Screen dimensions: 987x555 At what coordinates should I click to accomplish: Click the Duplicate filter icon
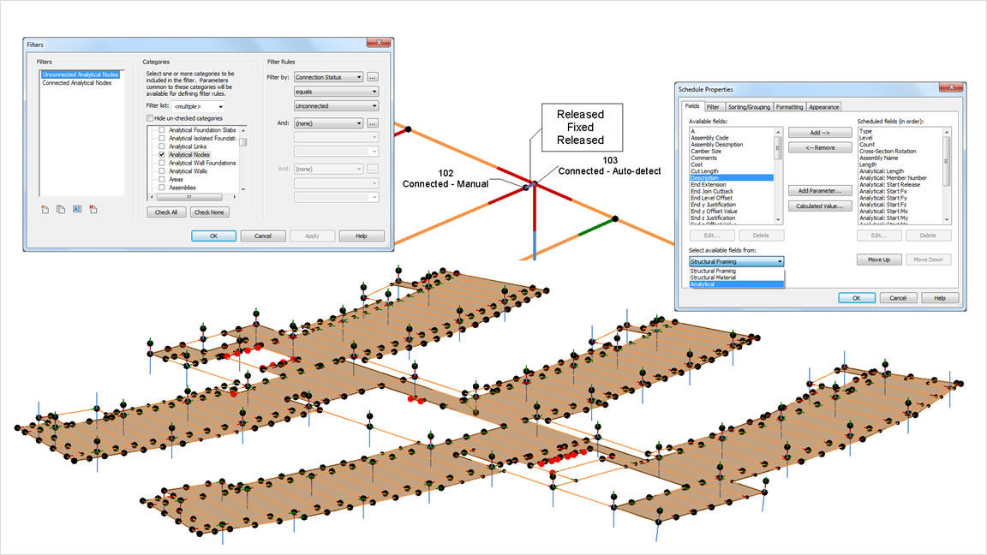[61, 210]
